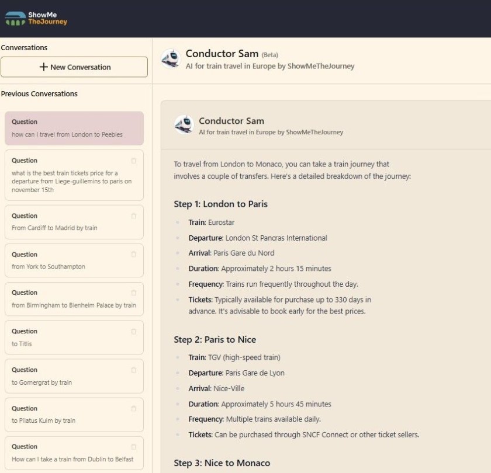Click 'Arrival: Nice-Ville' line
Viewport: 491px width, 473px height.
216,388
